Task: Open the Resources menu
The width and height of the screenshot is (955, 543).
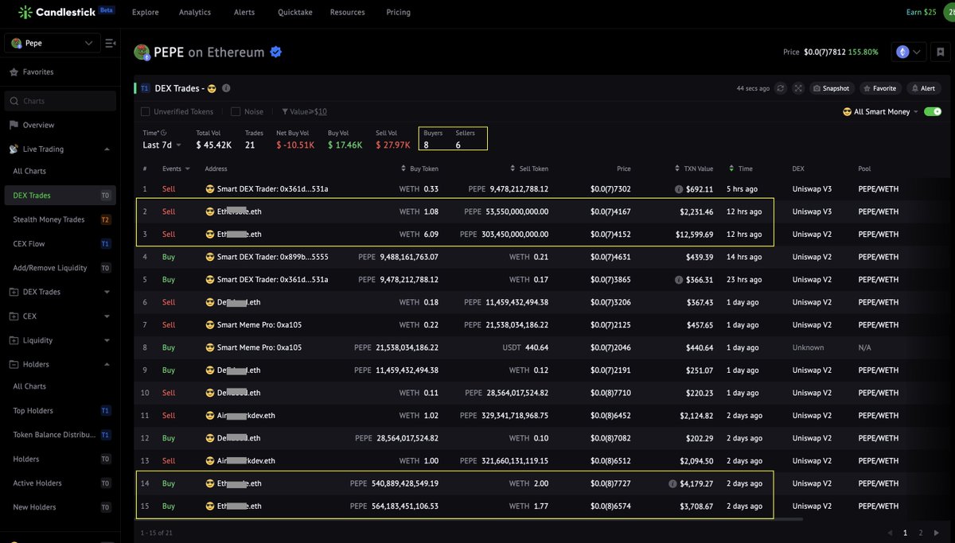Action: coord(347,12)
